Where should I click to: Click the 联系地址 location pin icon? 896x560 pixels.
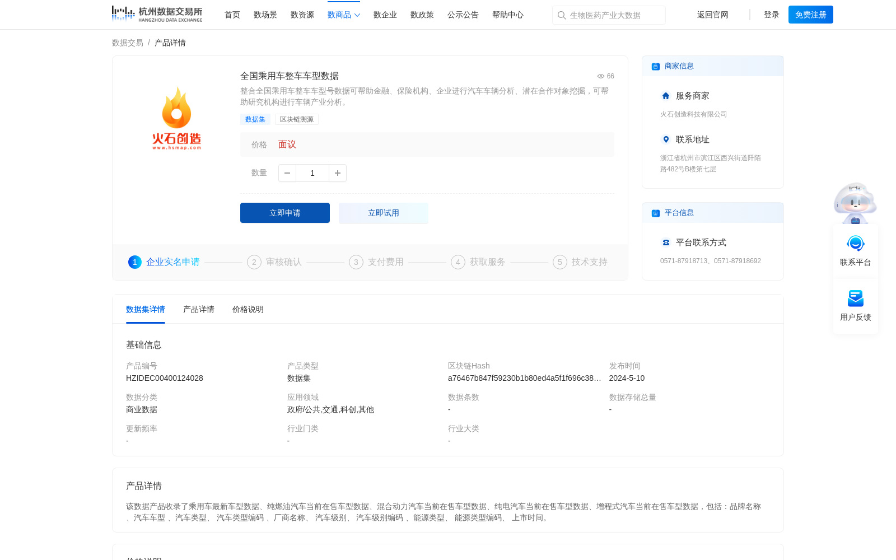pos(666,139)
